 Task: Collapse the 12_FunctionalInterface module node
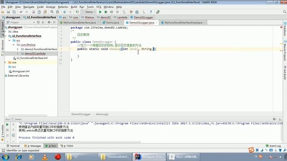[5, 36]
